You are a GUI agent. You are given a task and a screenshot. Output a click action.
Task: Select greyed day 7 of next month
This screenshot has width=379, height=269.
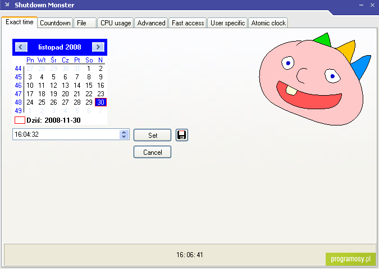[x=101, y=111]
